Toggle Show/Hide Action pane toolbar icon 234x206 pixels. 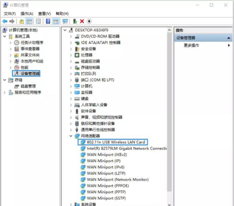pyautogui.click(x=56, y=21)
